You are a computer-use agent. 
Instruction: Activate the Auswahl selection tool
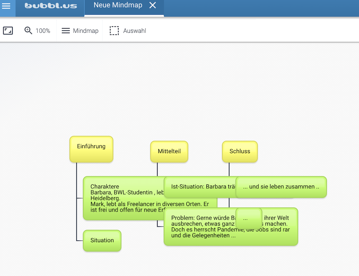pyautogui.click(x=128, y=31)
